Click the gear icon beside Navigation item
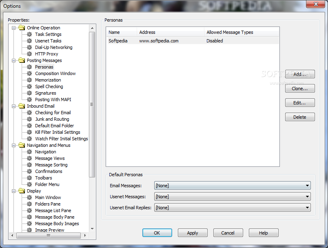 [x=29, y=152]
